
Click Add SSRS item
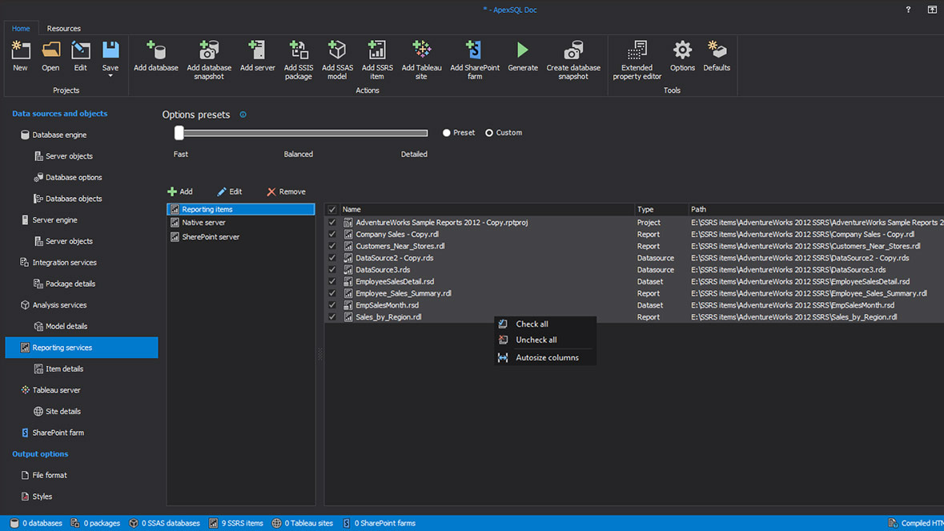click(x=377, y=59)
